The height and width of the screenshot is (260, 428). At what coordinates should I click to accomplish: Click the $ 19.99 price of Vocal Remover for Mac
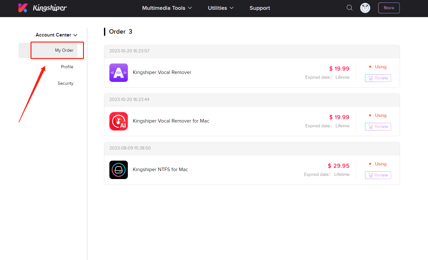point(339,117)
